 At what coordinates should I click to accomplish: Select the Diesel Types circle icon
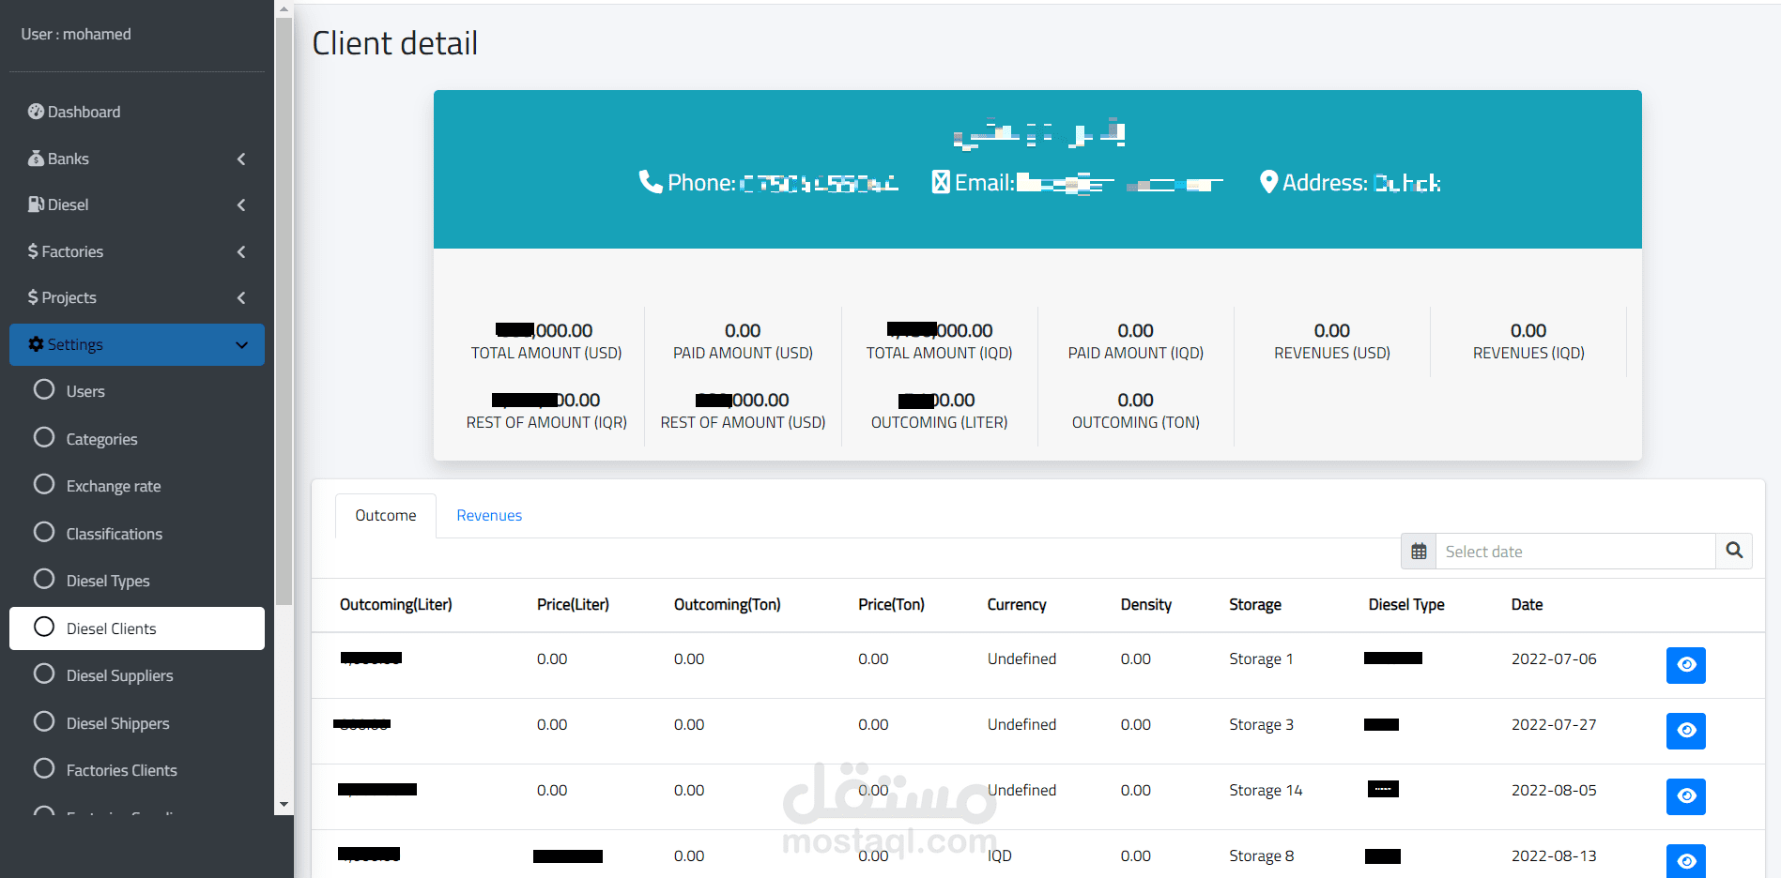[44, 579]
